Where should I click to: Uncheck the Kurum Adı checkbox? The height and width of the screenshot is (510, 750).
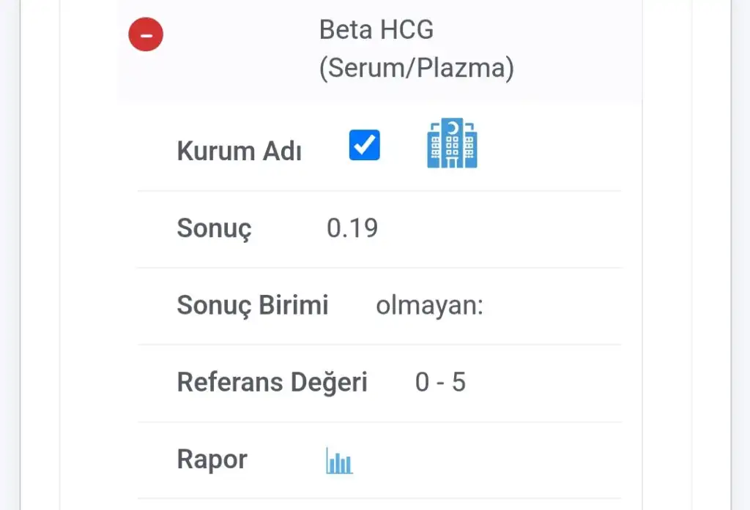[x=365, y=145]
